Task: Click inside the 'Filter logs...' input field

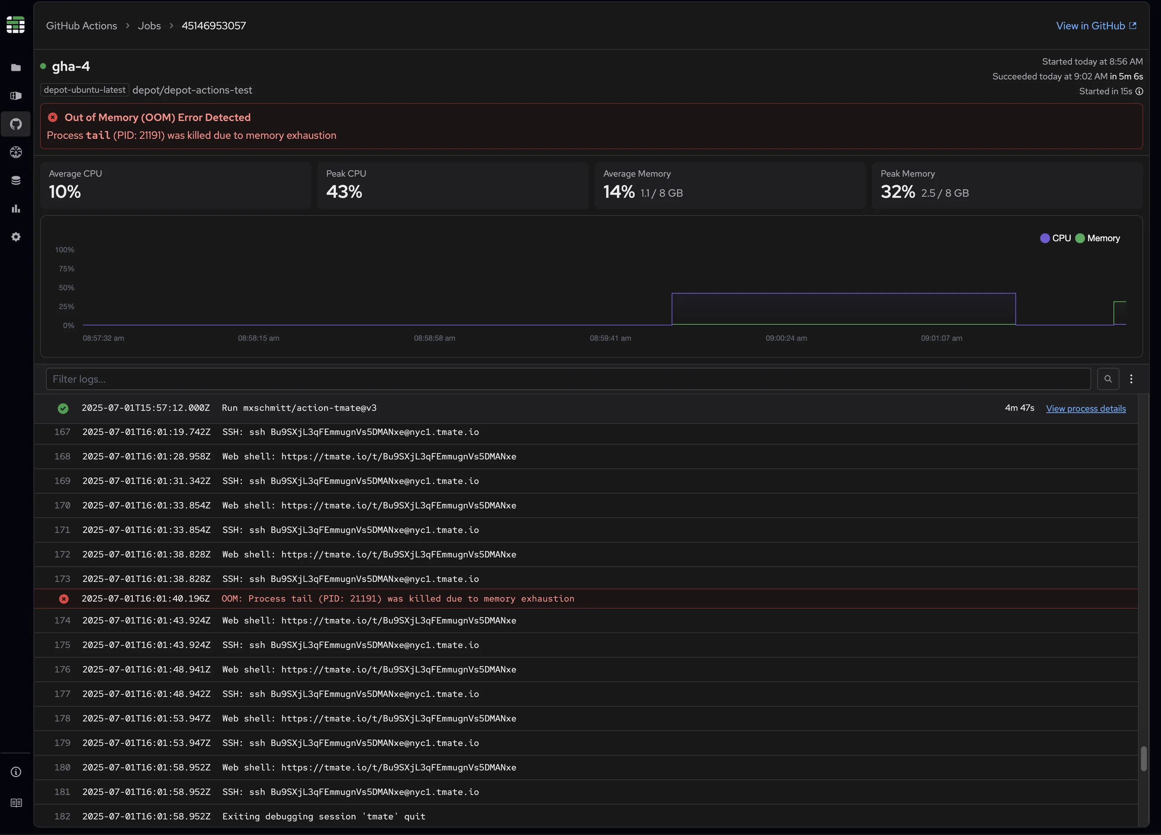Action: pos(307,379)
